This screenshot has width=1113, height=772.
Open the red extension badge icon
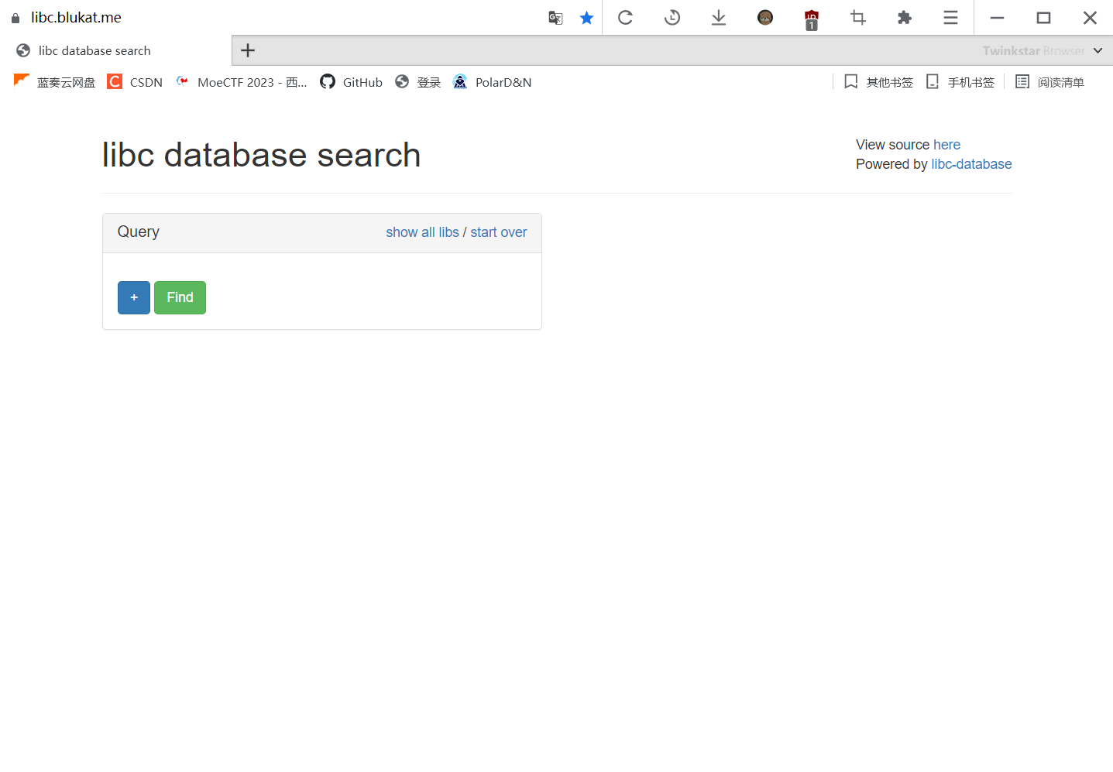811,19
